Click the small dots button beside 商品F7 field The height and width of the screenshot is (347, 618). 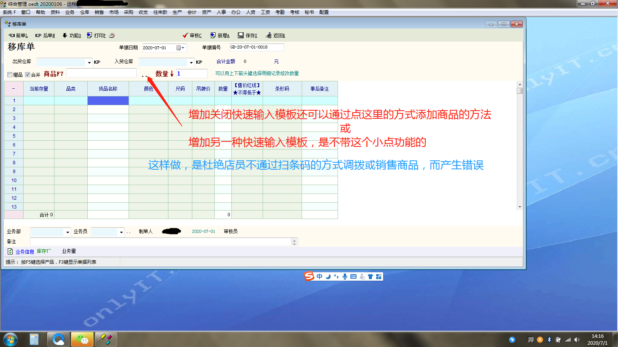point(144,76)
